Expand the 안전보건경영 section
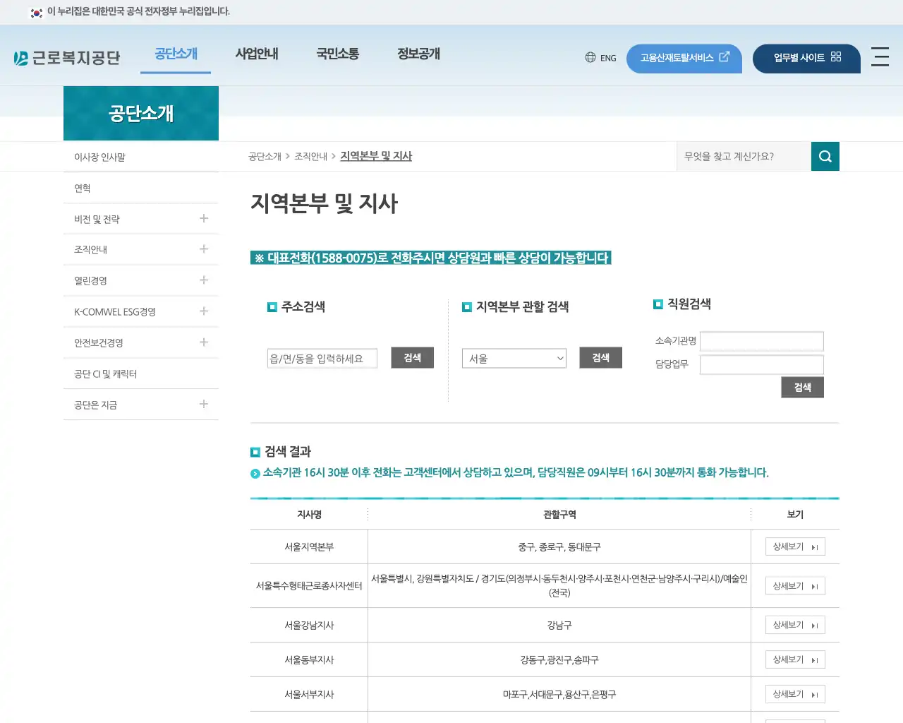The height and width of the screenshot is (723, 903). 203,342
